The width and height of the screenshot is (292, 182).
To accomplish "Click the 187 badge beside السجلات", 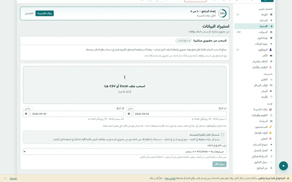I will [x=239, y=32].
